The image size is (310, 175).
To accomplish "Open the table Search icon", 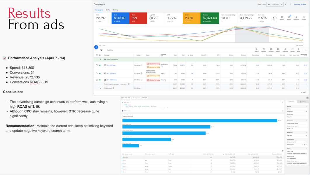I will (256, 50).
